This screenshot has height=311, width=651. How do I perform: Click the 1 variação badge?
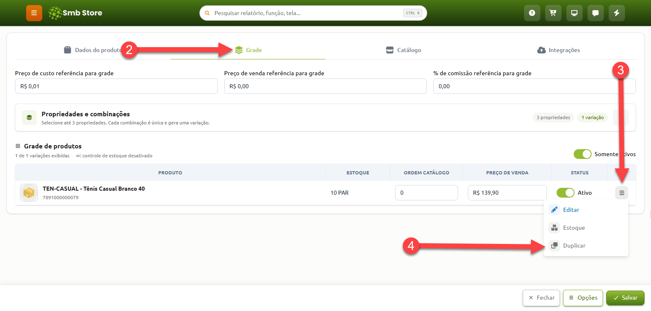[592, 117]
